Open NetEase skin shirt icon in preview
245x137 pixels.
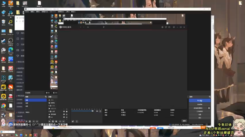coord(166,27)
